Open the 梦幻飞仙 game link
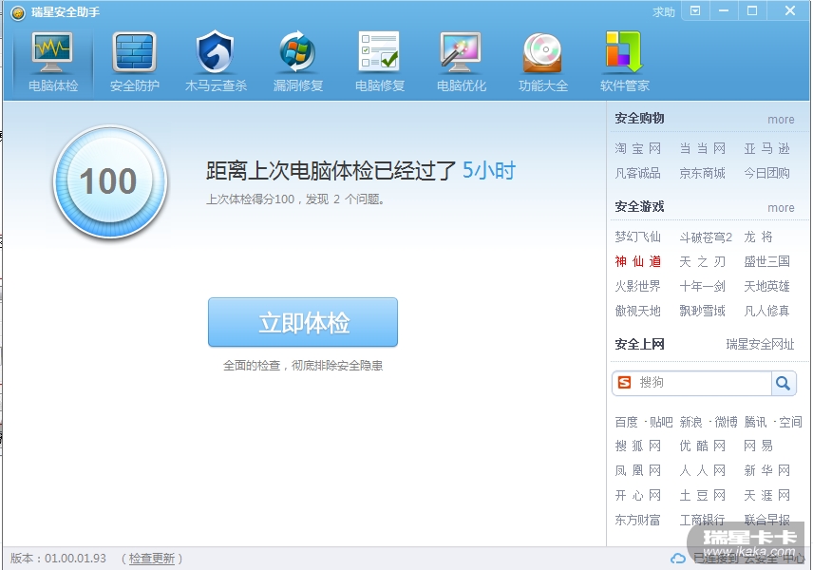This screenshot has width=813, height=570. 637,237
